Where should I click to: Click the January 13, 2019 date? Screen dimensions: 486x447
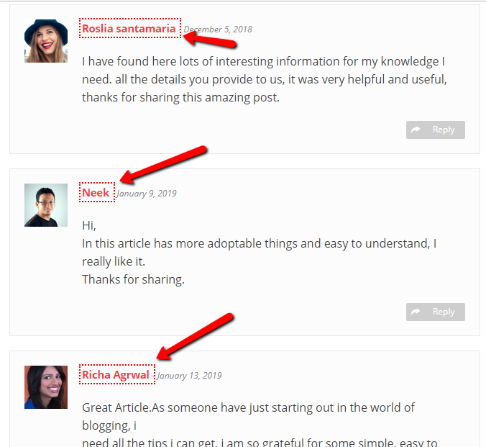(189, 376)
